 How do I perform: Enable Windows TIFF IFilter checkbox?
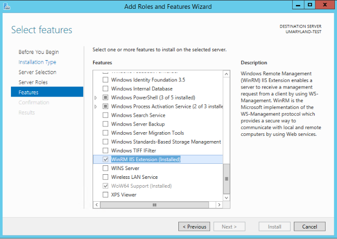pos(105,150)
